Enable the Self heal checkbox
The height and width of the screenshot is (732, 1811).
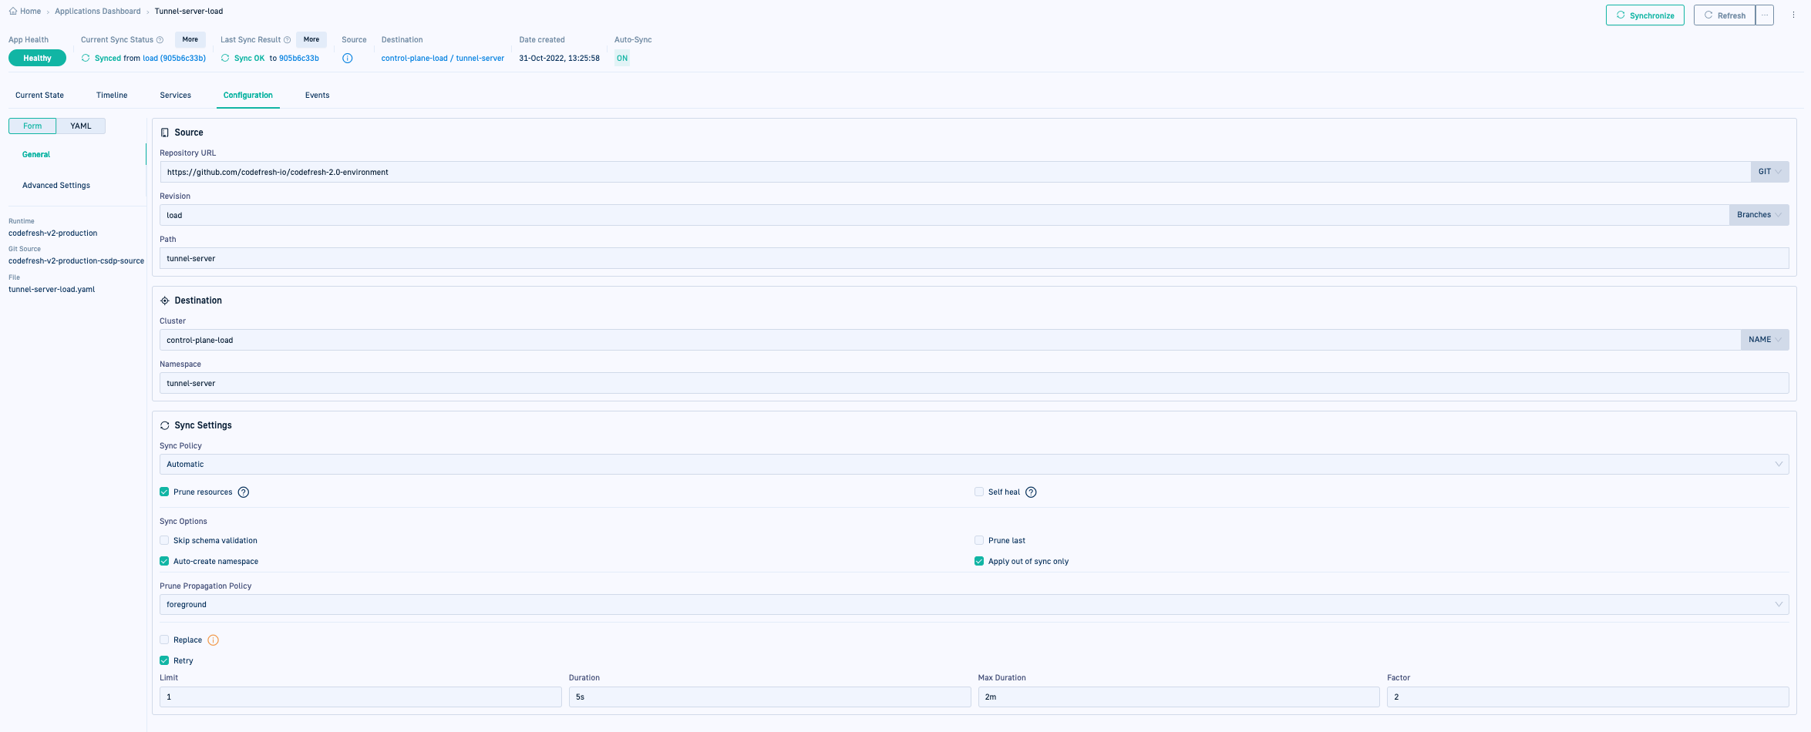coord(979,492)
